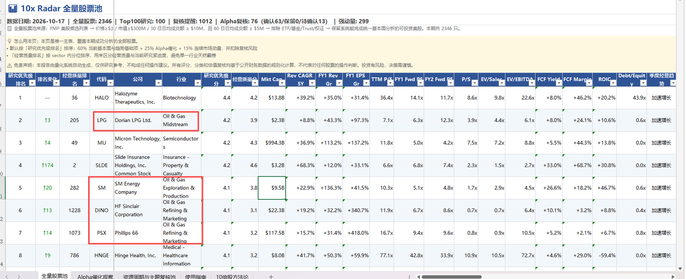686x279 pixels.
Task: Click the Micron Technology, Inc. company cell
Action: pos(137,143)
